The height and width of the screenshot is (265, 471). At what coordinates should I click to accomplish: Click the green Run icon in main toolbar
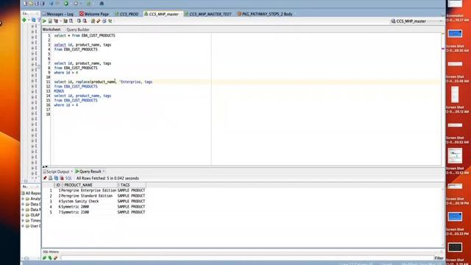[66, 4]
